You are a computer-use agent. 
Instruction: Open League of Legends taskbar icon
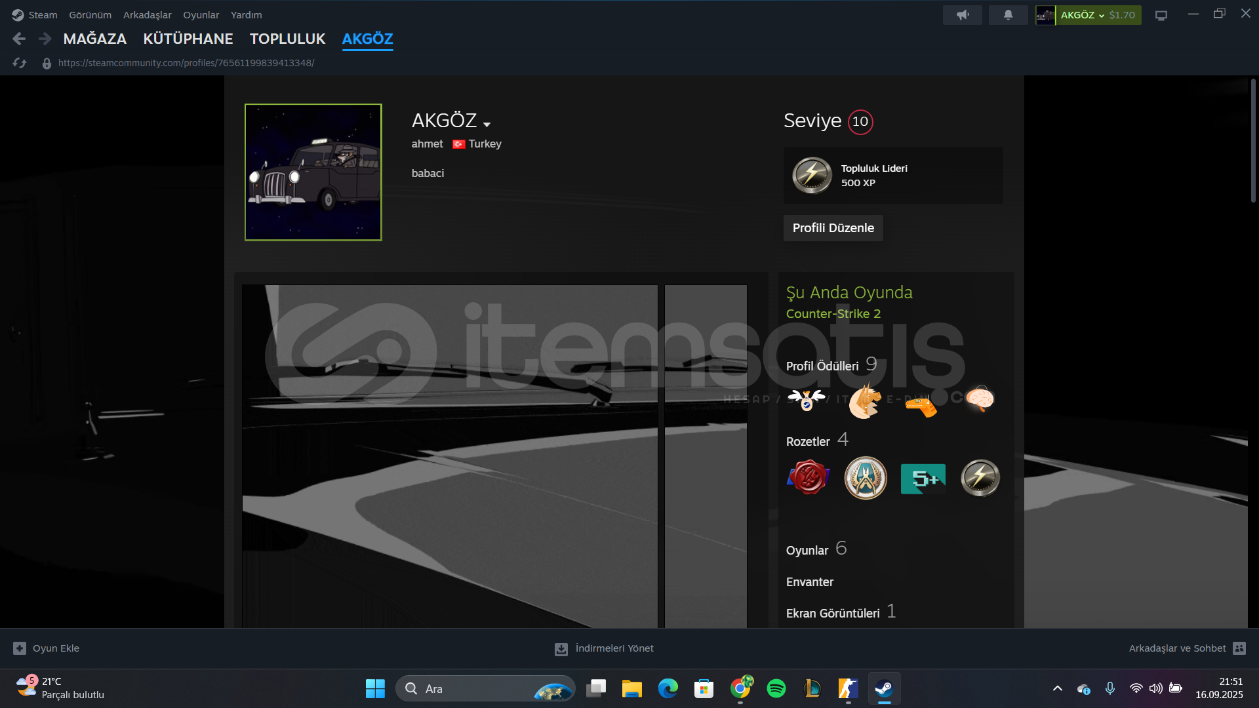(x=812, y=688)
